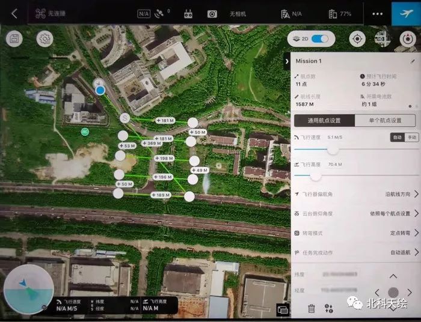Set flight speed mode to 自动

397,137
